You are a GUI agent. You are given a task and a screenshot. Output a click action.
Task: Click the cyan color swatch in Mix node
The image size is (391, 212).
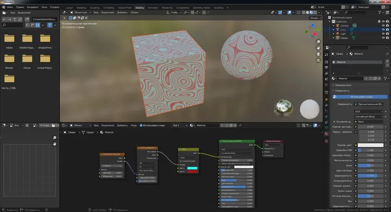point(192,168)
